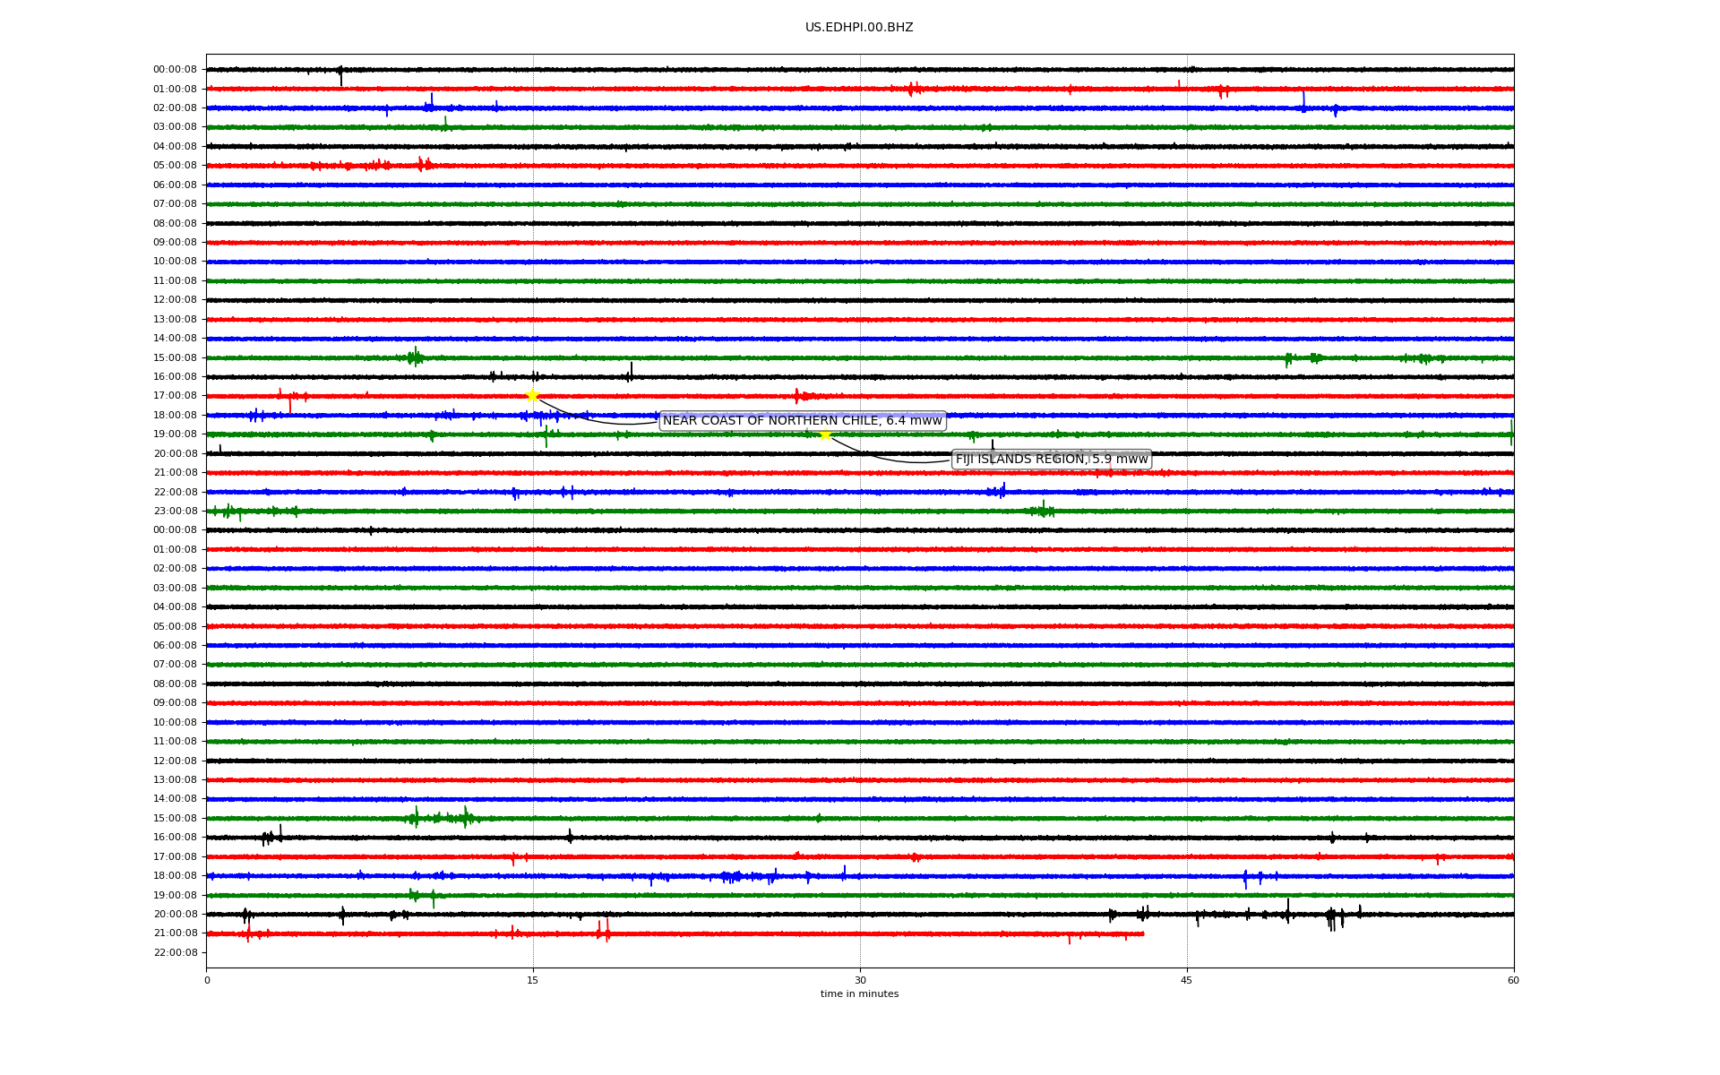Click the green trace beside the 23:00:08 label
1720x1075 pixels.
pos(860,512)
